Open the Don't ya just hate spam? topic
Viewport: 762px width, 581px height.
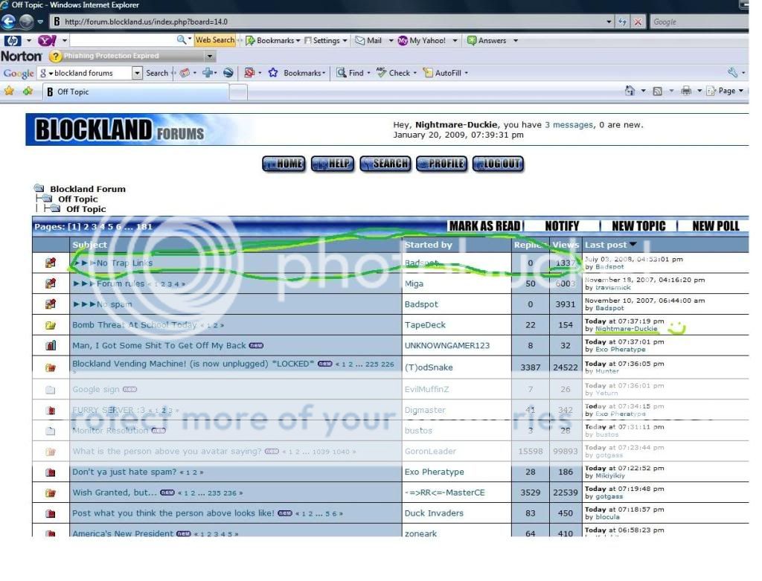(124, 472)
